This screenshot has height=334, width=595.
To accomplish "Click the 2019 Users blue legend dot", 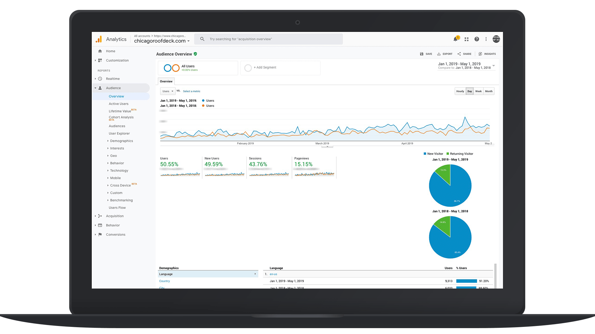I will point(203,101).
